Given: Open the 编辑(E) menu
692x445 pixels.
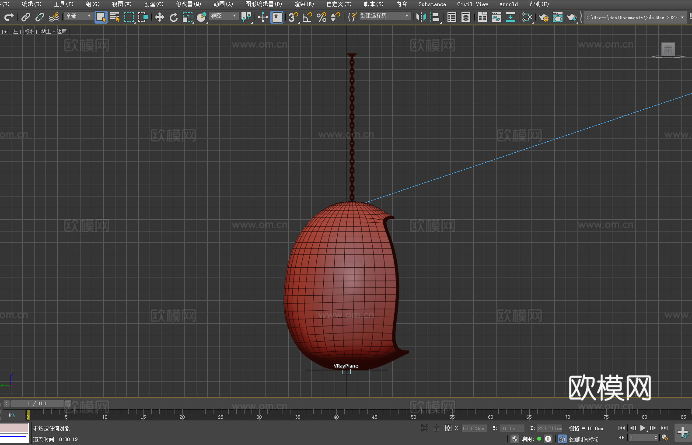Looking at the screenshot, I should pos(31,4).
